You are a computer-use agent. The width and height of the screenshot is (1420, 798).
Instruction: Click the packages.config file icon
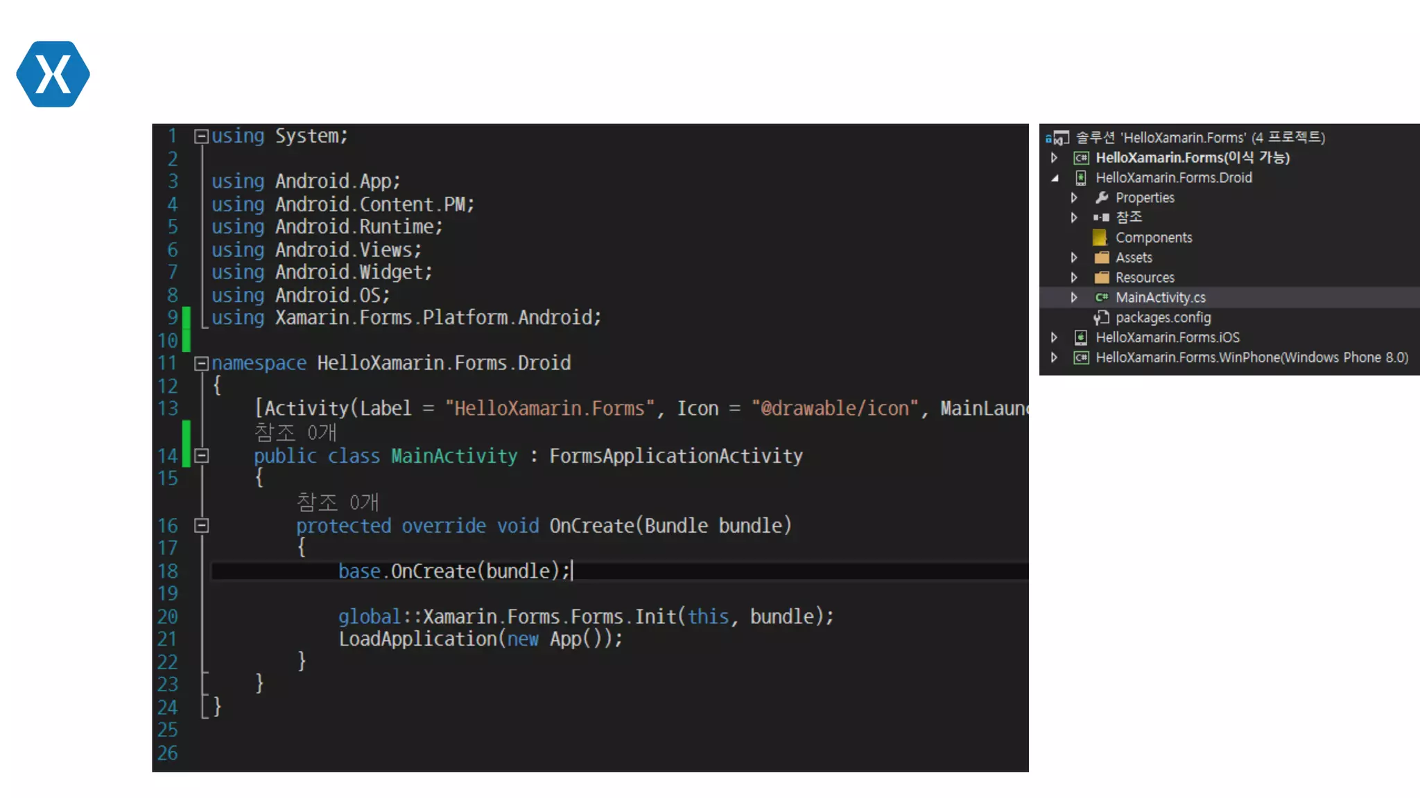pos(1101,317)
